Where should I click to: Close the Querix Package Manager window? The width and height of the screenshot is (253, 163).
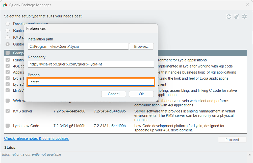click(247, 5)
